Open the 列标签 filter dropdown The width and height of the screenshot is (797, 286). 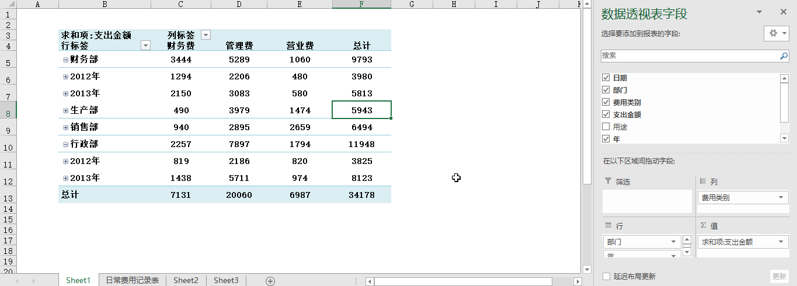(x=206, y=35)
